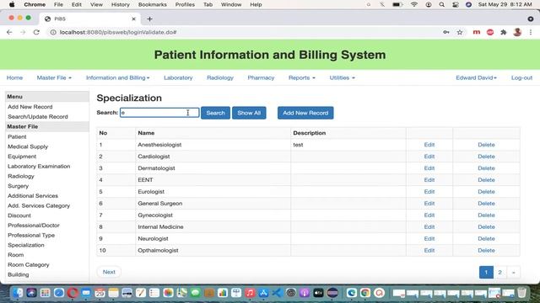Go to the Radiology nav item in the top bar
This screenshot has width=540, height=303.
pos(220,77)
